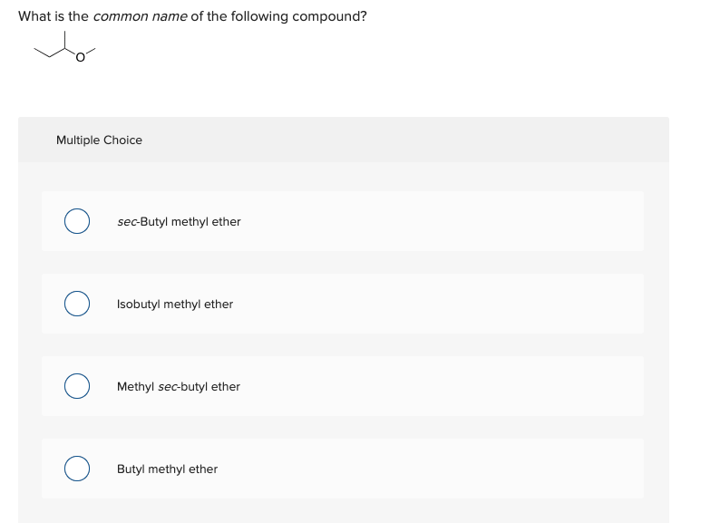Click "What" at the start of the question
The image size is (701, 532).
tap(34, 16)
